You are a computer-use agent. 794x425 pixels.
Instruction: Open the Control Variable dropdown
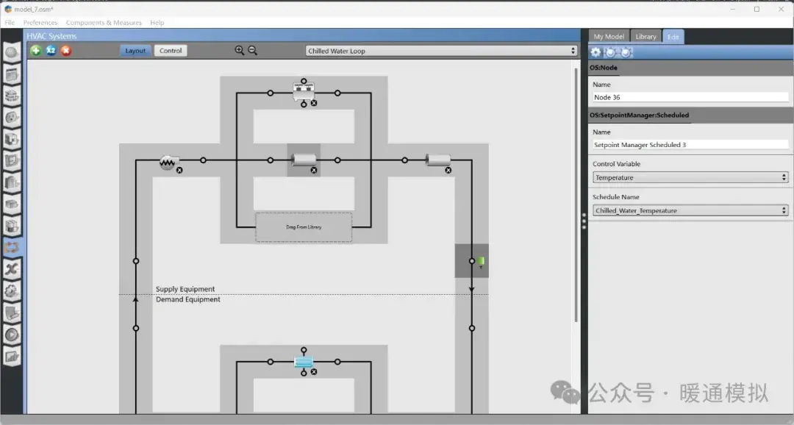click(689, 177)
